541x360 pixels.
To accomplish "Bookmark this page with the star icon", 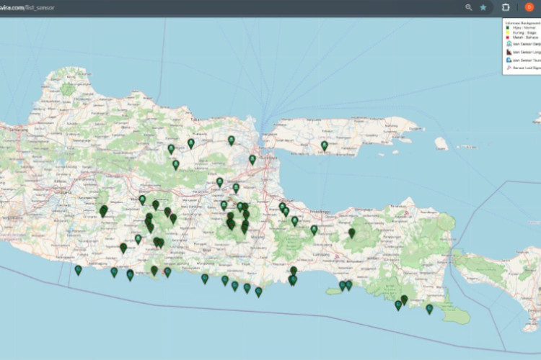I will (x=483, y=7).
